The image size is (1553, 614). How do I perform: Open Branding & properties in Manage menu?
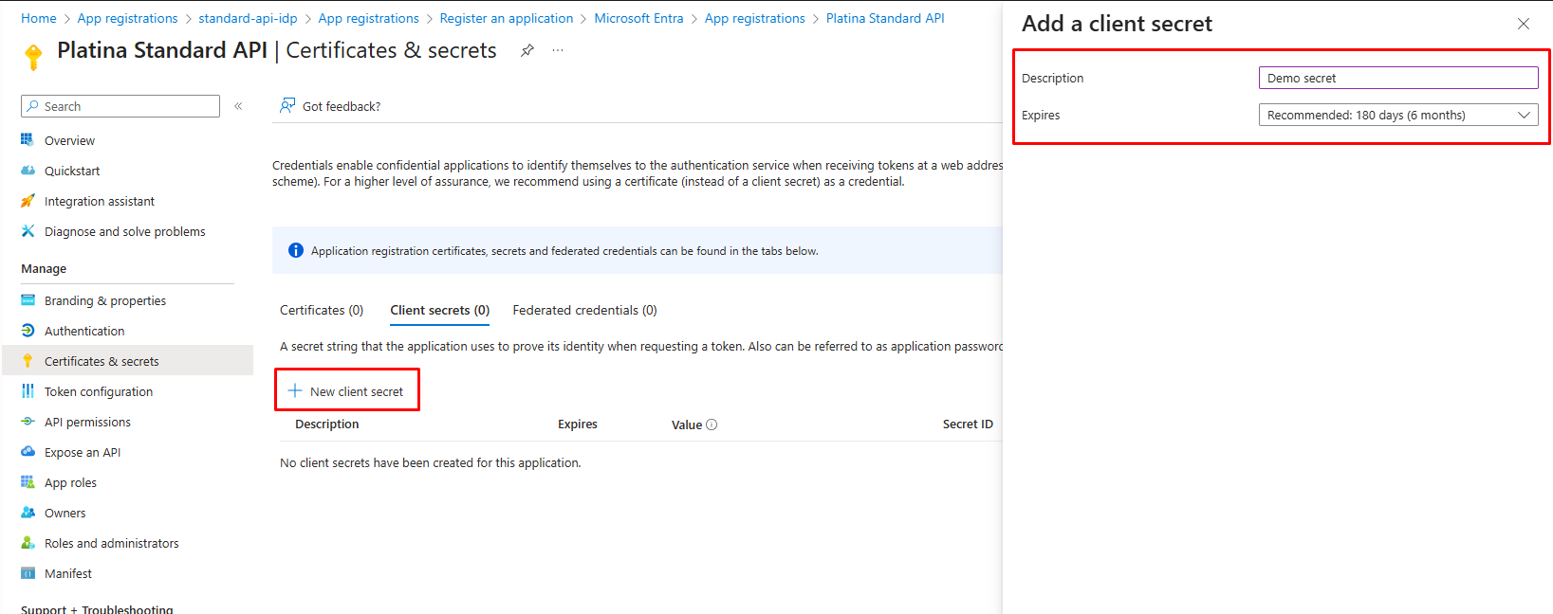tap(104, 300)
